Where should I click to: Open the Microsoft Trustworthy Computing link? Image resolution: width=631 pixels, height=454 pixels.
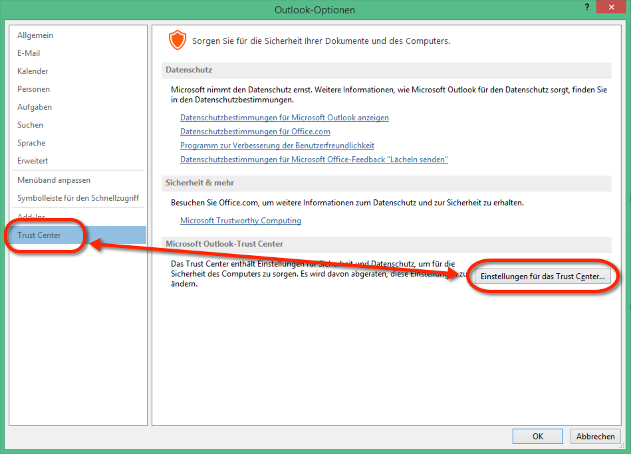pyautogui.click(x=241, y=221)
